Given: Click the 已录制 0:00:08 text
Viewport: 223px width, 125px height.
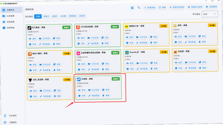Looking at the screenshot, I should tap(83, 83).
